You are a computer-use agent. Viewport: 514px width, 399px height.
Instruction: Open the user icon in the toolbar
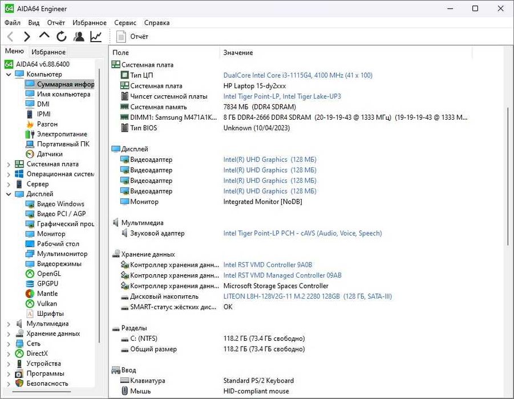(x=79, y=36)
